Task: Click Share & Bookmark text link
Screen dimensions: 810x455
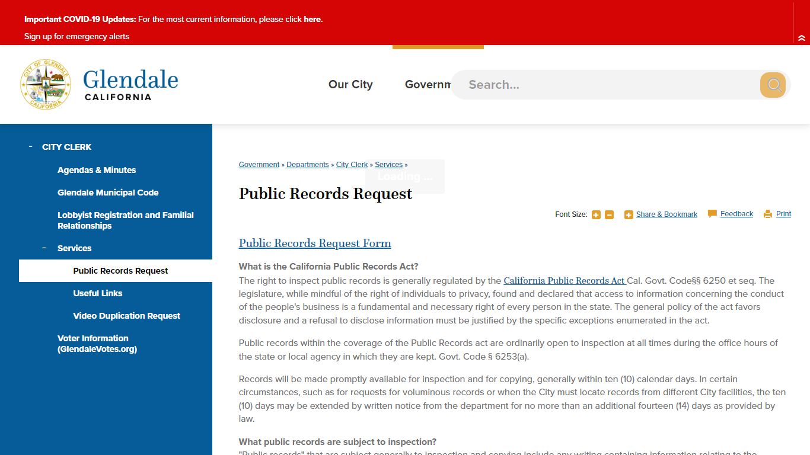Action: [667, 214]
